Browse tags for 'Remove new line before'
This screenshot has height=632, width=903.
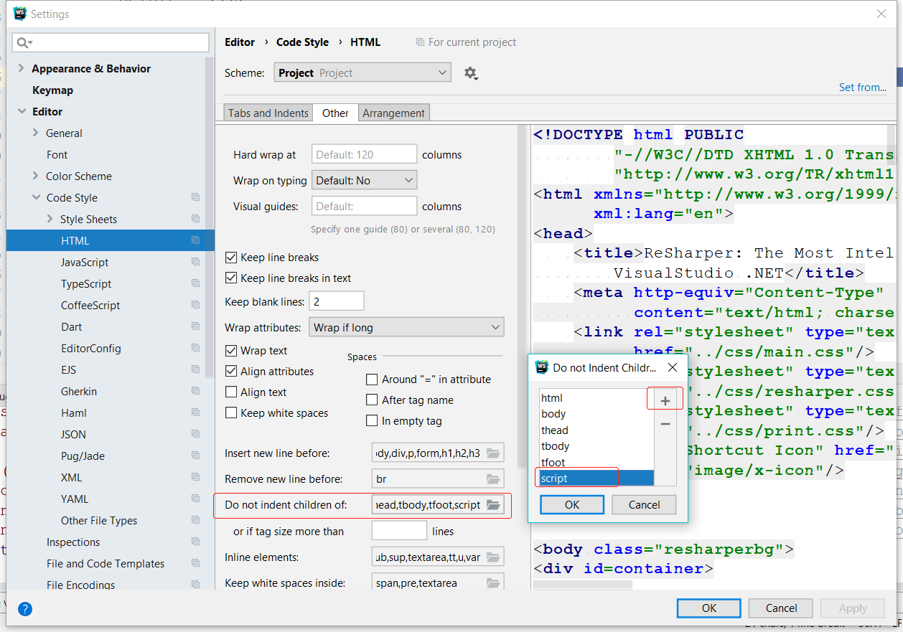(494, 478)
